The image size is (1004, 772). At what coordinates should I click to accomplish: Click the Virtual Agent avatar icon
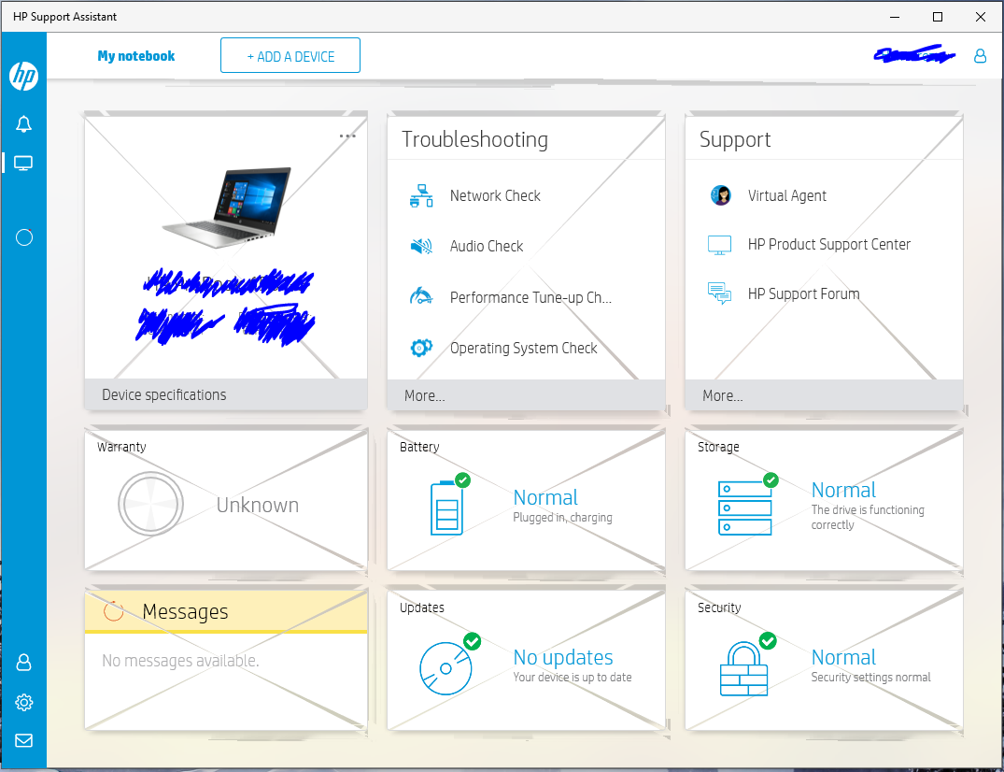721,195
